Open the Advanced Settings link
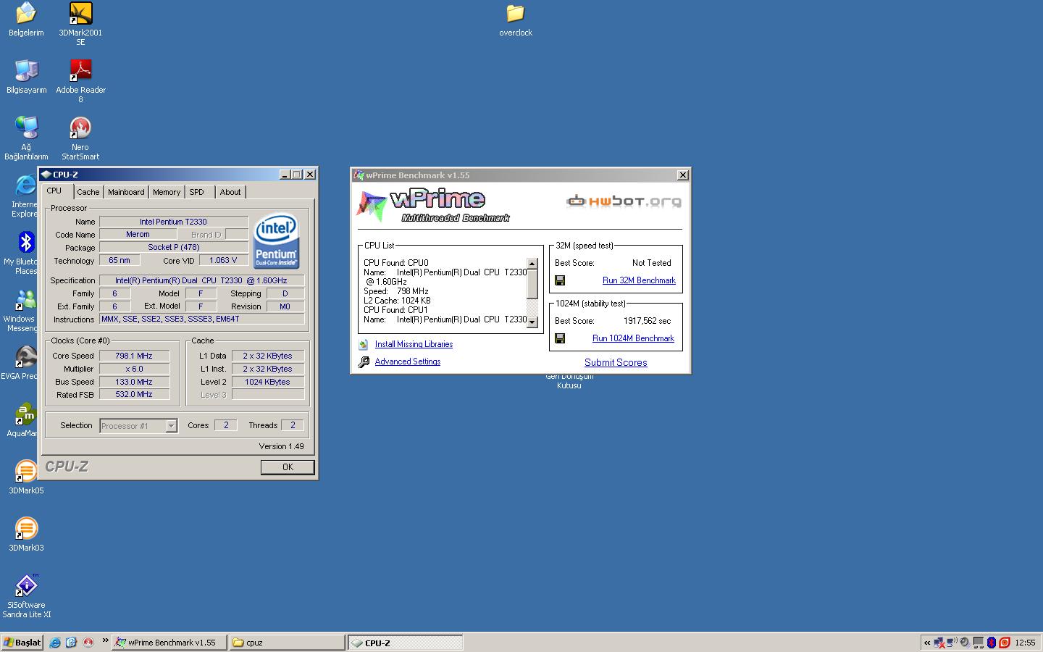This screenshot has width=1043, height=652. (x=408, y=361)
